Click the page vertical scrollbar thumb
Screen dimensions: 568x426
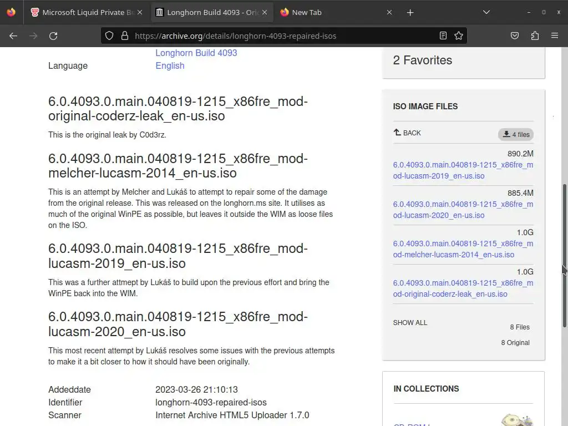[x=564, y=256]
